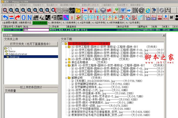The height and width of the screenshot is (118, 178).
Task: Click the paper airplane send icon
Action: click(140, 17)
